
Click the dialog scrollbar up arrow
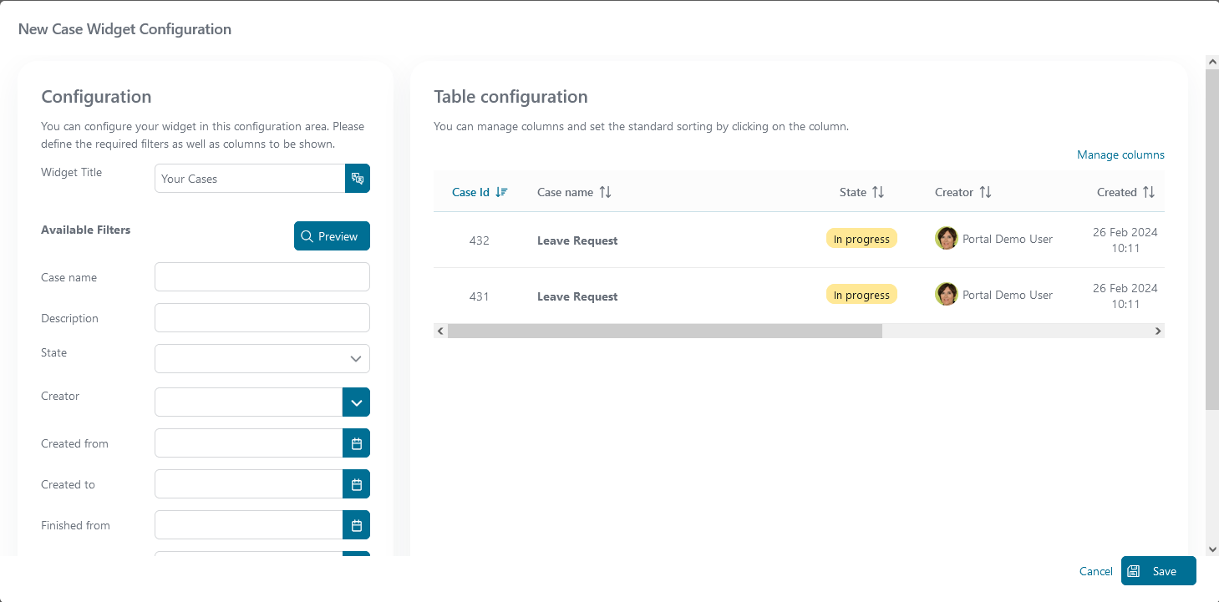(x=1212, y=63)
